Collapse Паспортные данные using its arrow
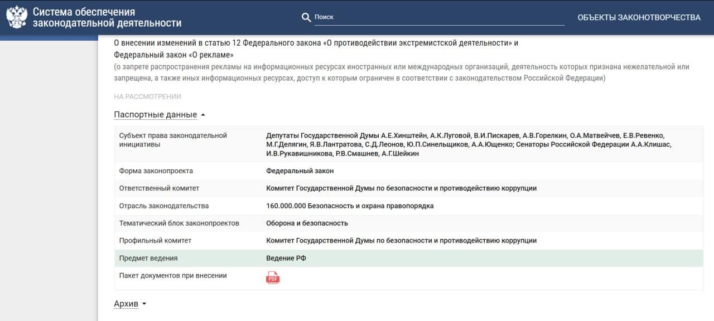 point(203,115)
